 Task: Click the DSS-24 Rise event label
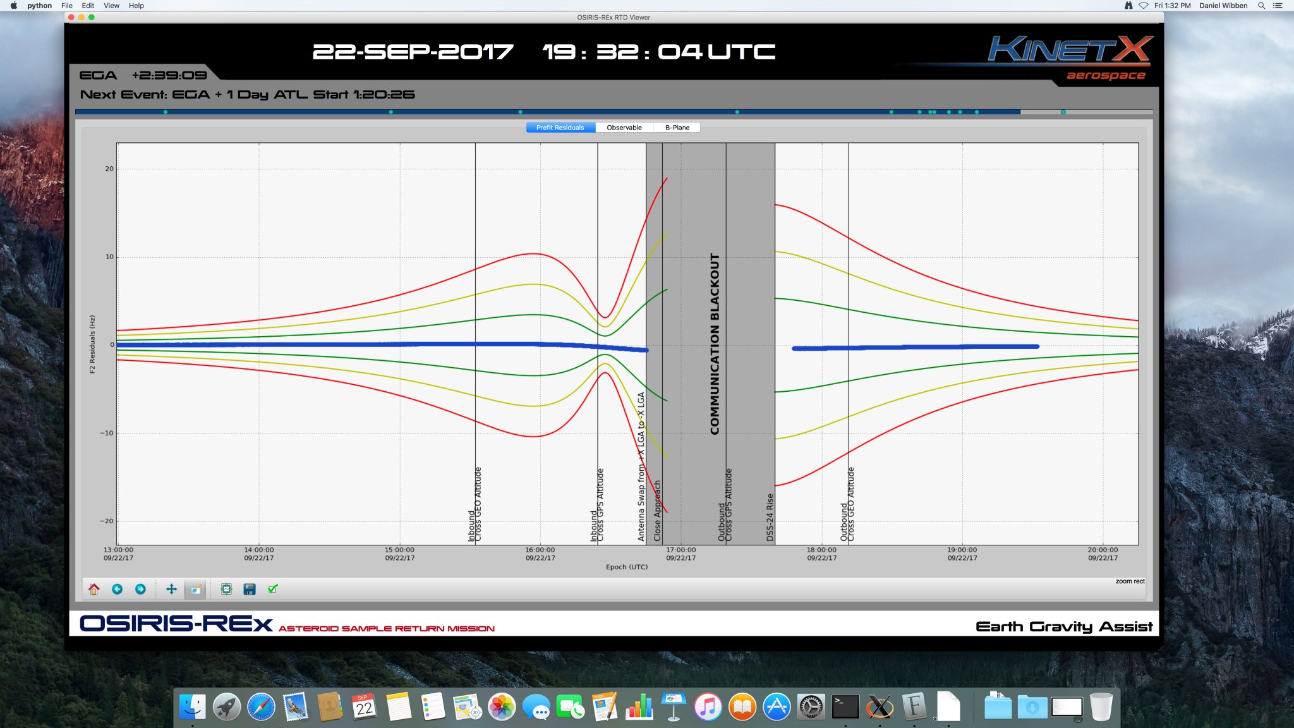770,517
